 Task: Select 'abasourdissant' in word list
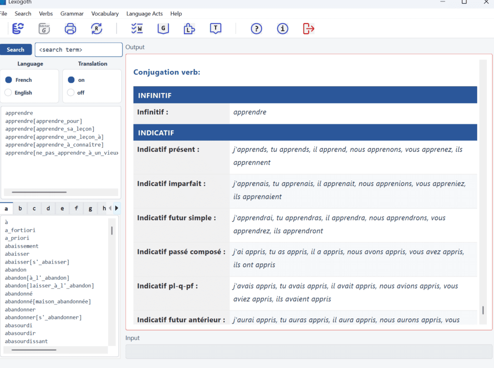coord(26,341)
